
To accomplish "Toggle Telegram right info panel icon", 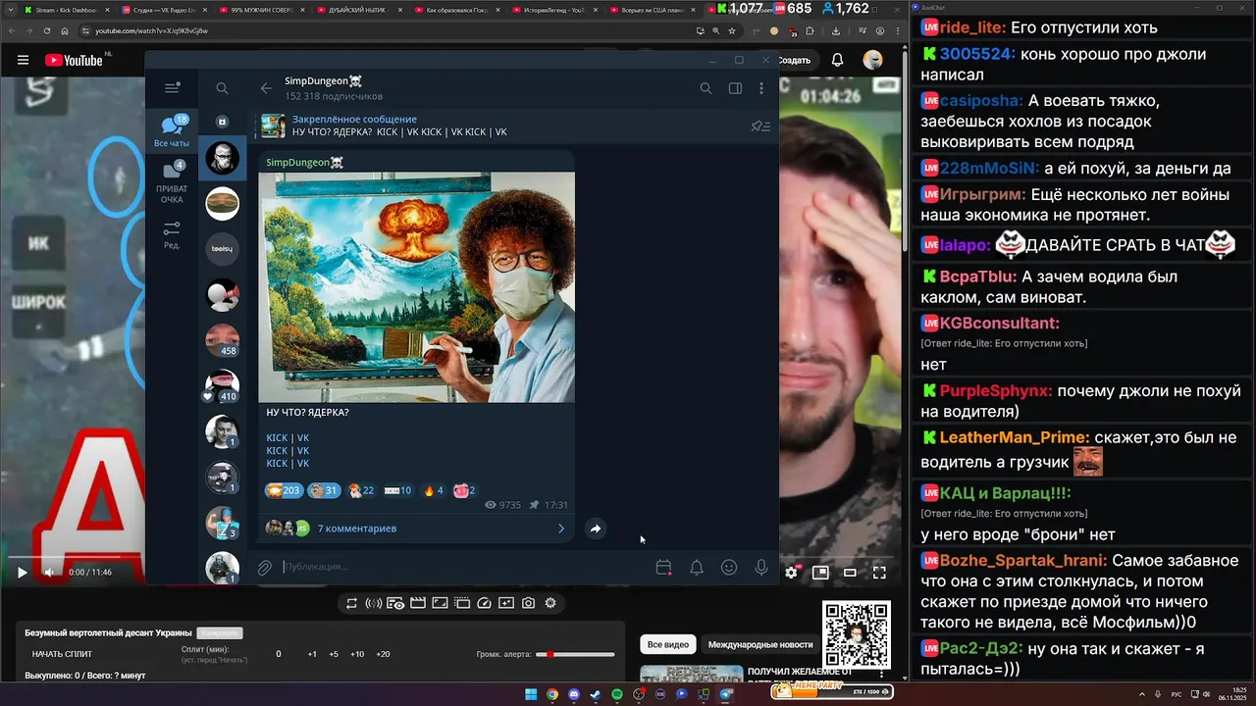I will pos(735,88).
